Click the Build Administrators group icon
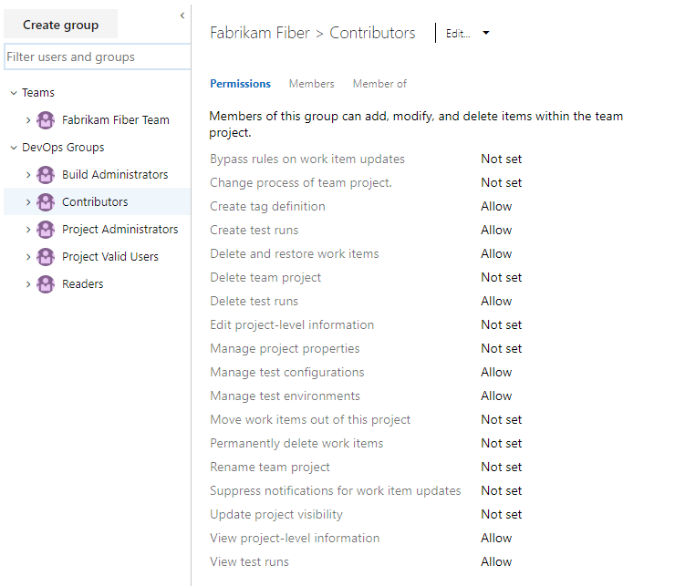This screenshot has width=675, height=586. click(46, 175)
